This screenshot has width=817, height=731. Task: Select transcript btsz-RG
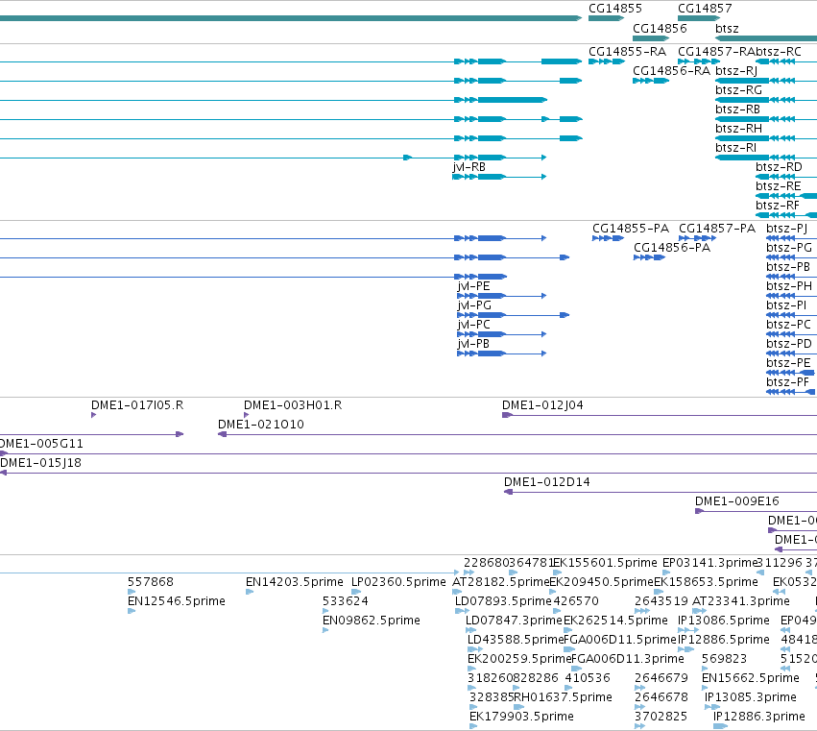739,90
